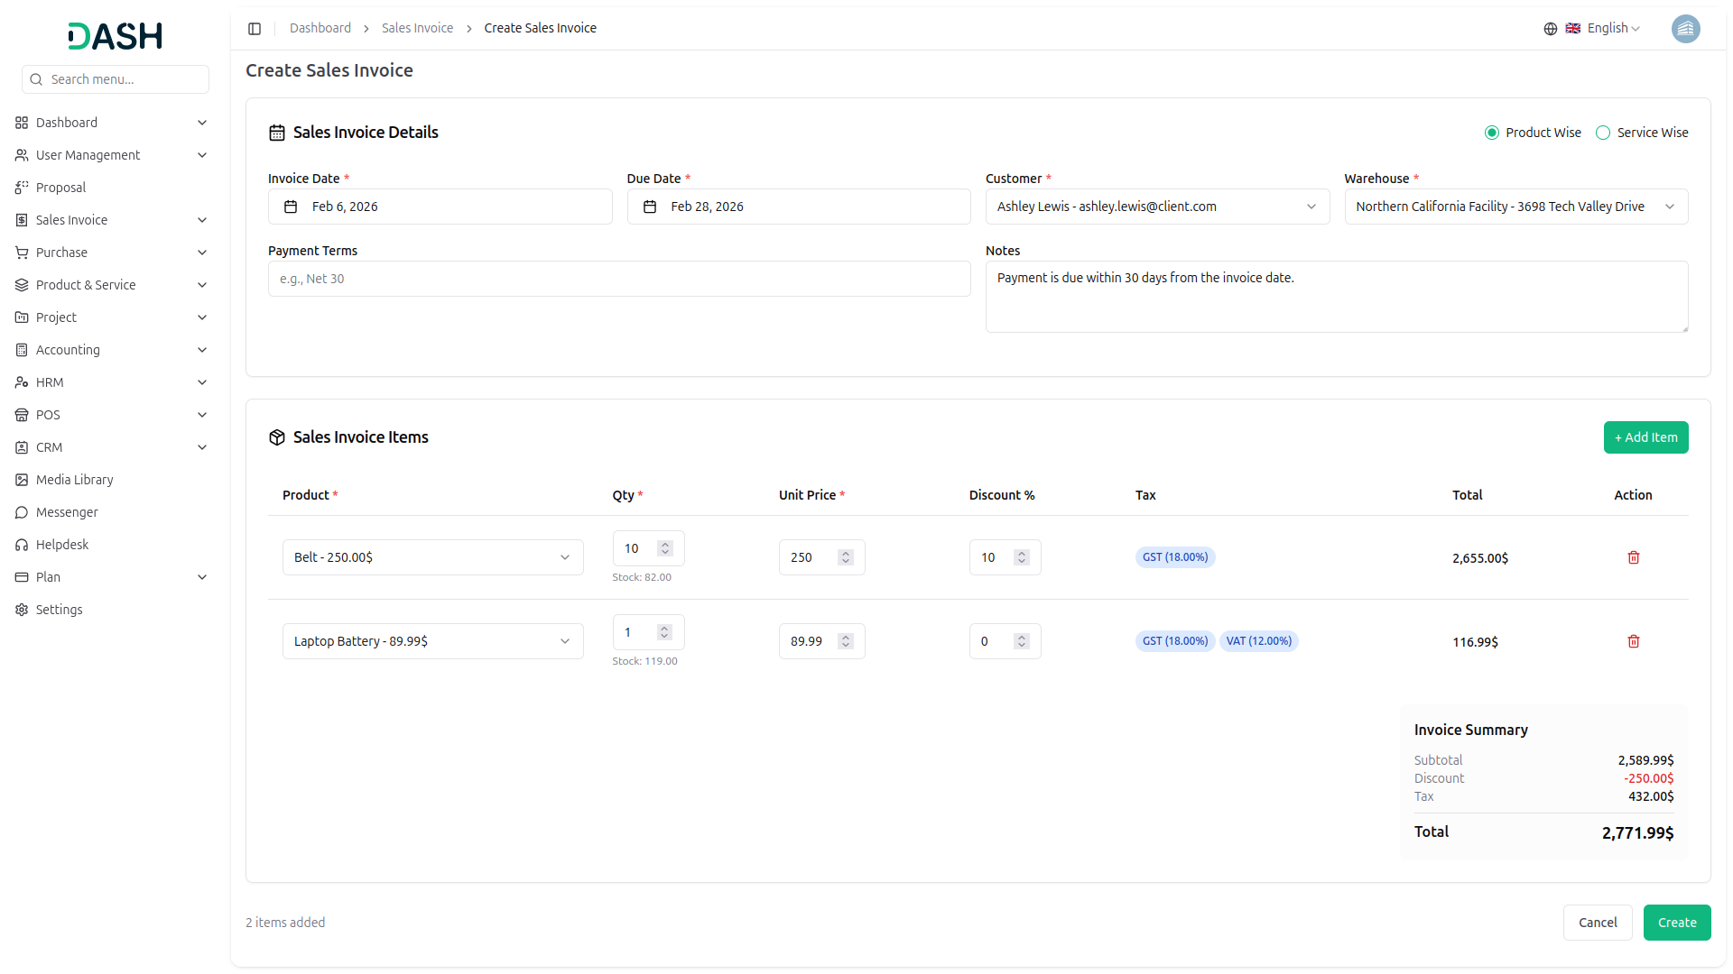
Task: Click the Invoice Date calendar icon
Action: coord(291,207)
